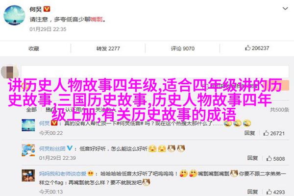Screen dimensions: 294x196
Task: Open 何炅's avatar in the first comment
Action: point(28,125)
